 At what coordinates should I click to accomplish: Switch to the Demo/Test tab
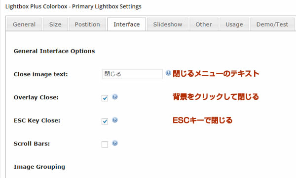272,24
